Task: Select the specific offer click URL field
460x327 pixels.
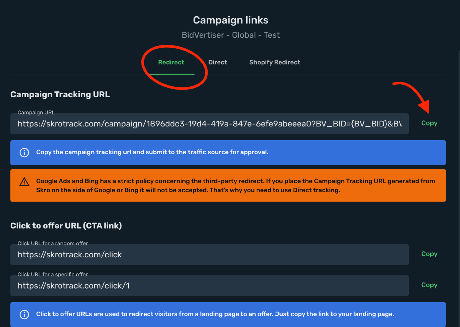Action: (209, 286)
